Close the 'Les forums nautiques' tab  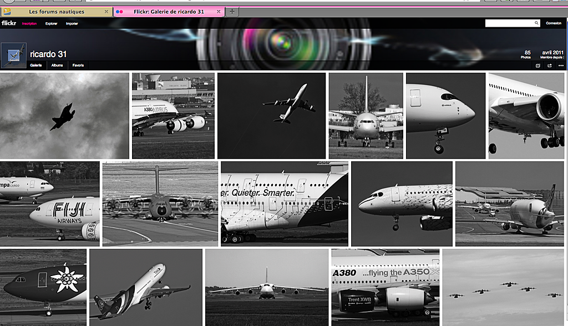tap(106, 12)
